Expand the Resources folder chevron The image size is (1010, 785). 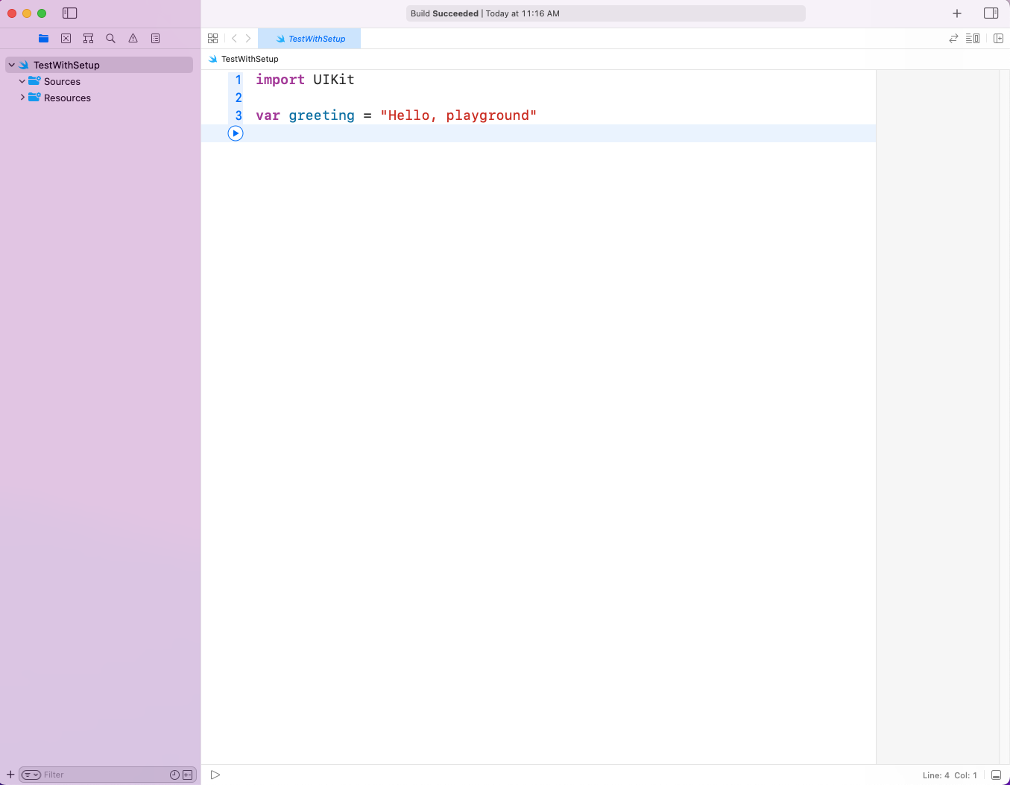click(x=22, y=98)
